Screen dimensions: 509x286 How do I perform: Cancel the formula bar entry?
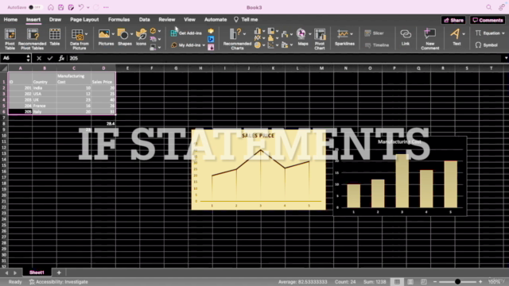point(39,58)
